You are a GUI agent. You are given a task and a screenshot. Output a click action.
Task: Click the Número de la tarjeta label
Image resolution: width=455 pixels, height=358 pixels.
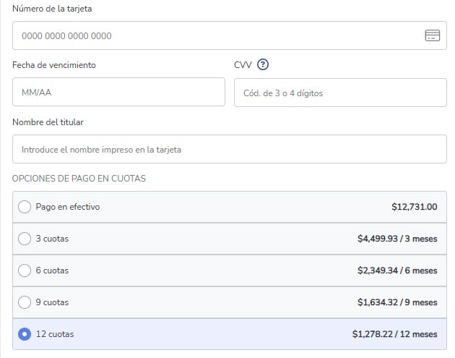pos(52,9)
